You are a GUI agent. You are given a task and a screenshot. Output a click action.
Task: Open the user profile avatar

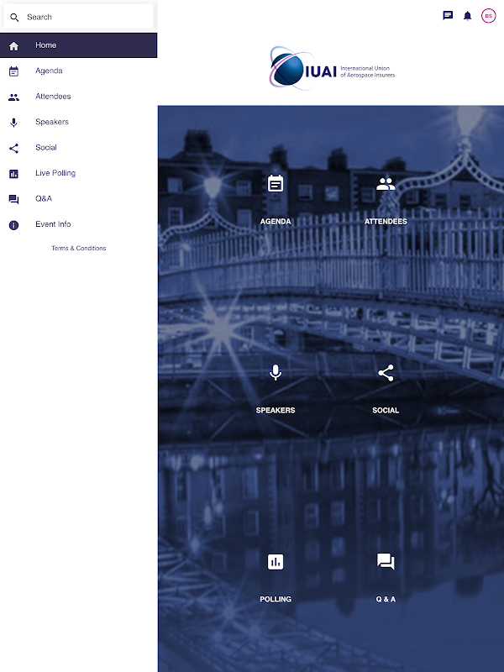488,16
